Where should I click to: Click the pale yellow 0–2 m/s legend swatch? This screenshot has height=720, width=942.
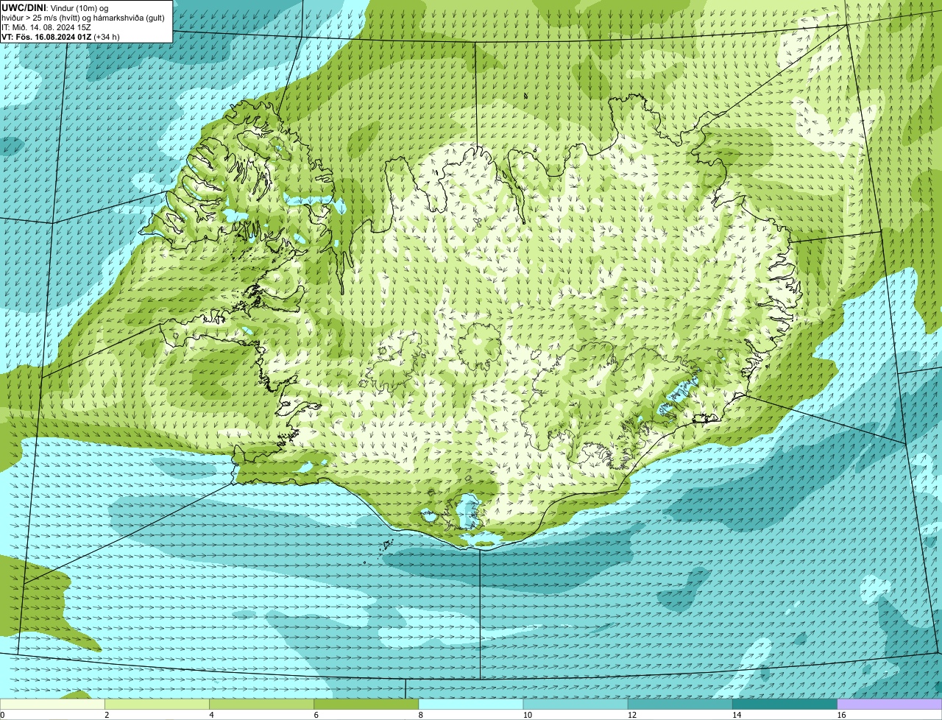coord(52,704)
